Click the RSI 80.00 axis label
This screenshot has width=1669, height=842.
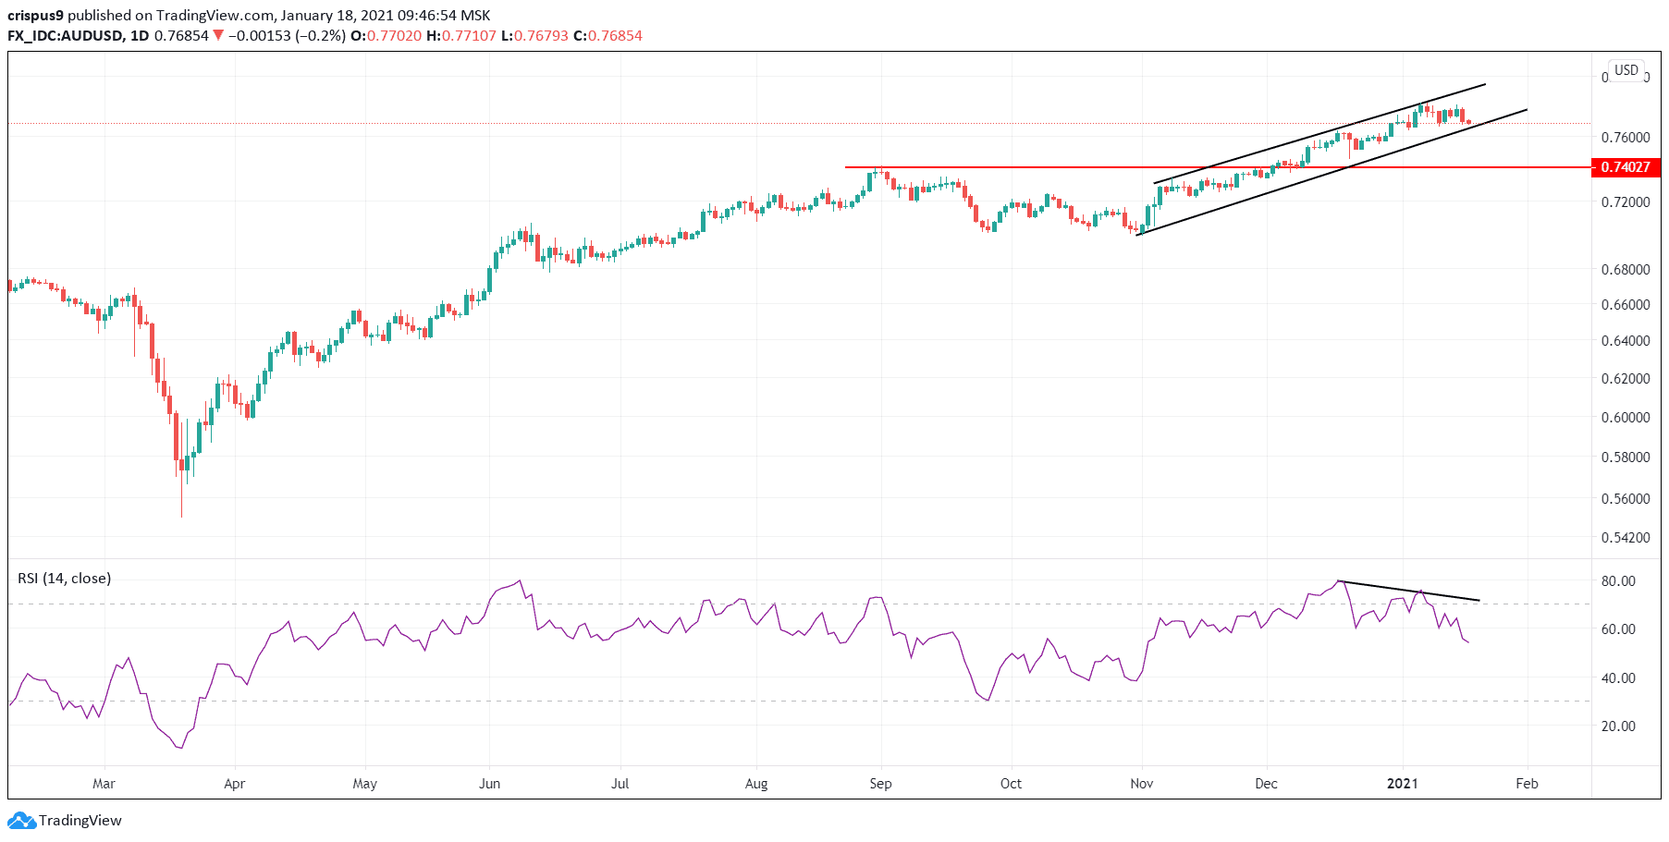point(1618,581)
